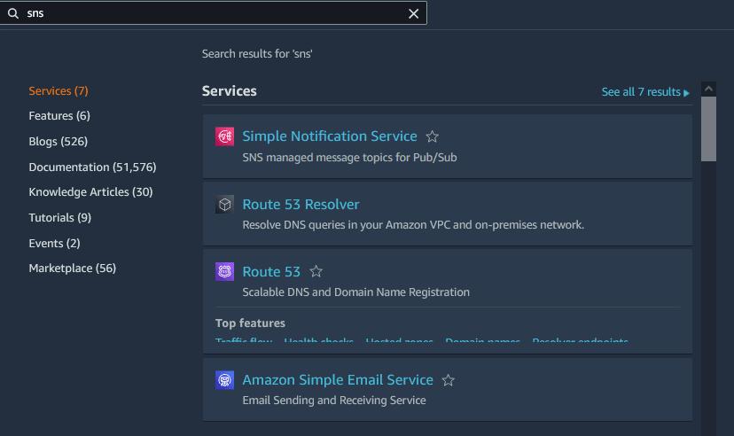This screenshot has height=436, width=734.
Task: Select Blogs (526) filter
Action: point(58,141)
